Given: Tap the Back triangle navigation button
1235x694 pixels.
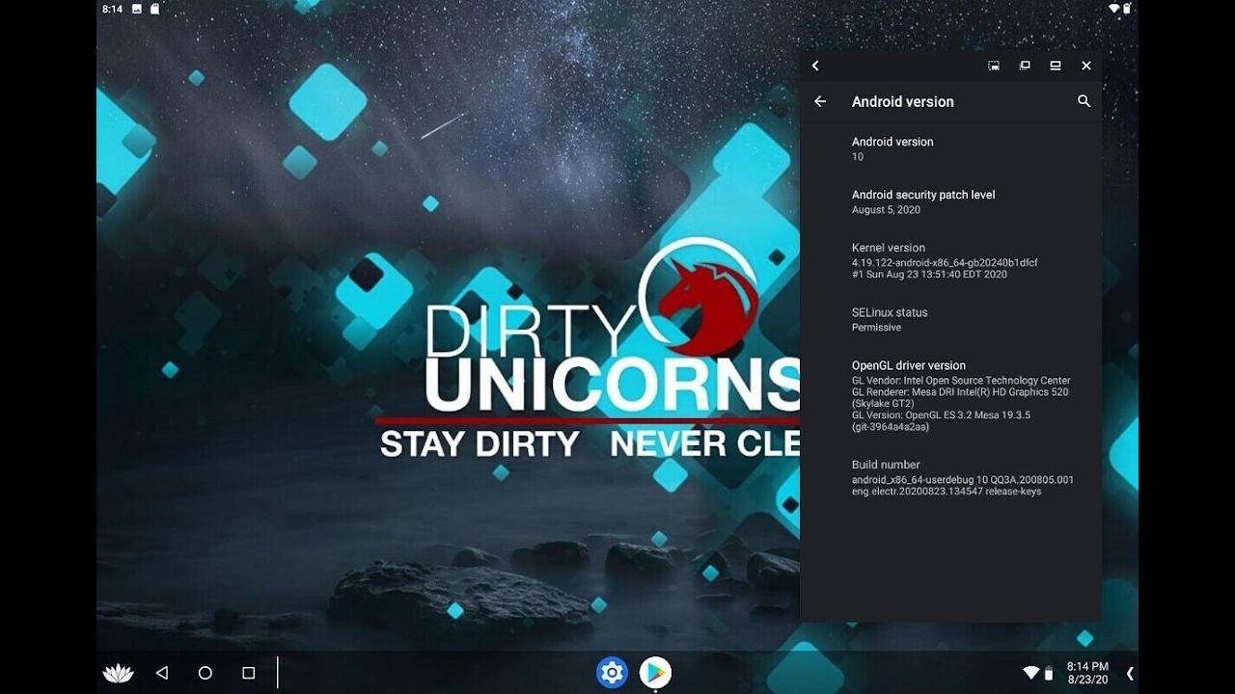Looking at the screenshot, I should (162, 673).
